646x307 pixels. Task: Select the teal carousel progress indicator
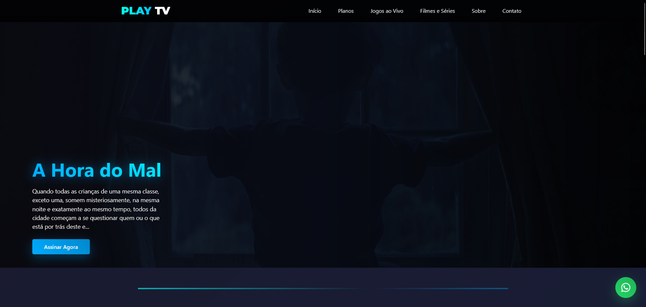[x=249, y=288]
